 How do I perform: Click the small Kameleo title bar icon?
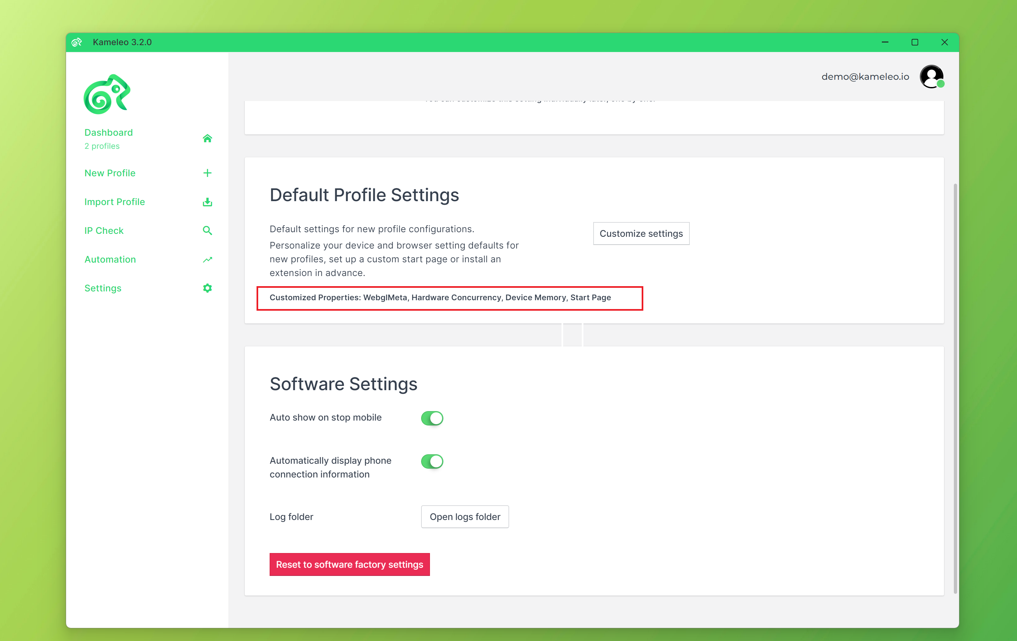click(77, 42)
